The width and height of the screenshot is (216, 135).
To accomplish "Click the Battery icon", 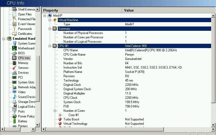I will pos(14,121).
